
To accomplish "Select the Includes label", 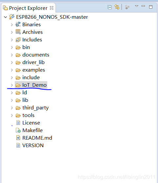I will point(32,40).
